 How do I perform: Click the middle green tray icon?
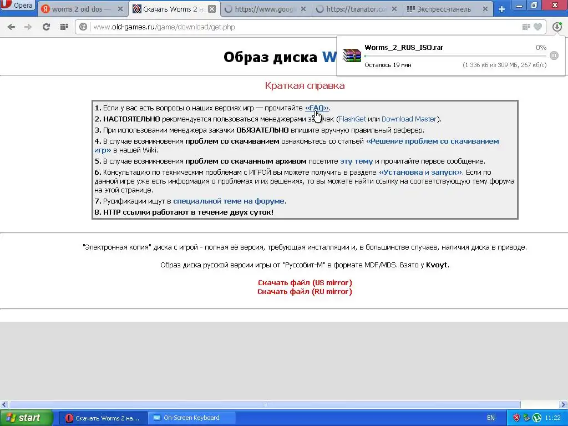tap(526, 418)
